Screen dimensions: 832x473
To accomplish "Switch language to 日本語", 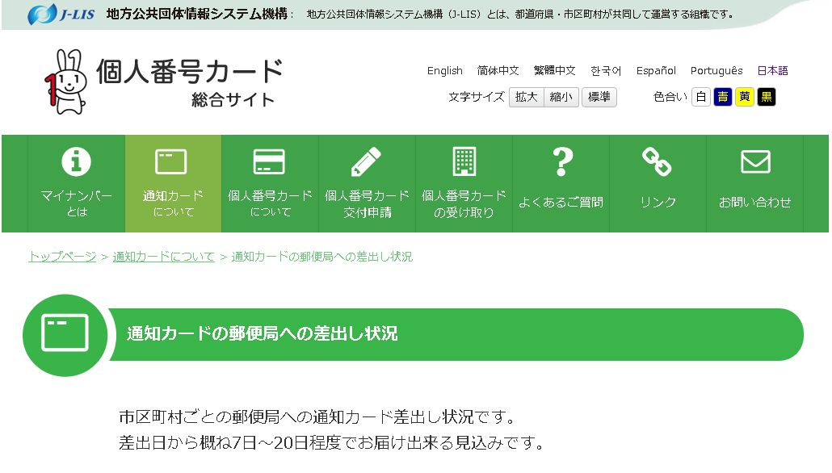I will point(772,70).
